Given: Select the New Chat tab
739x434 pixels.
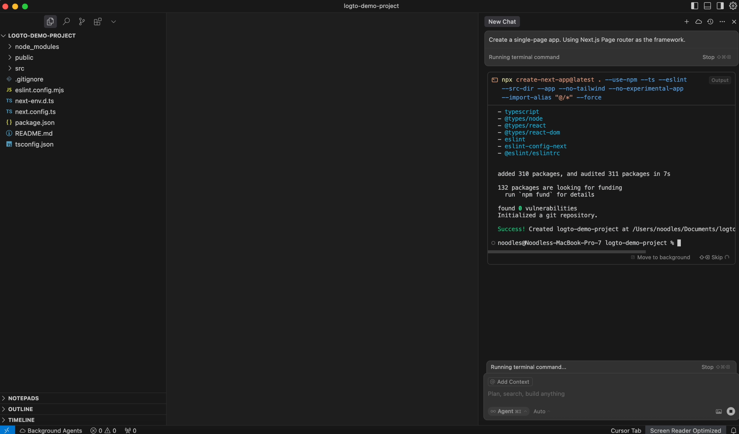Looking at the screenshot, I should [502, 22].
